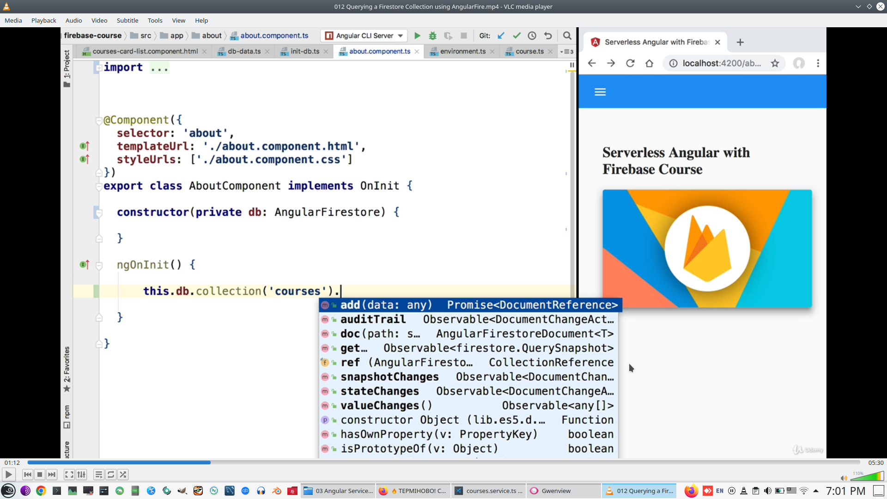Open Chrome from the taskbar
Viewport: 887px width, 499px height.
[41, 491]
